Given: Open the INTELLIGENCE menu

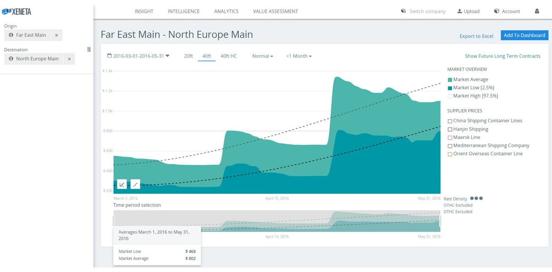Looking at the screenshot, I should (184, 12).
